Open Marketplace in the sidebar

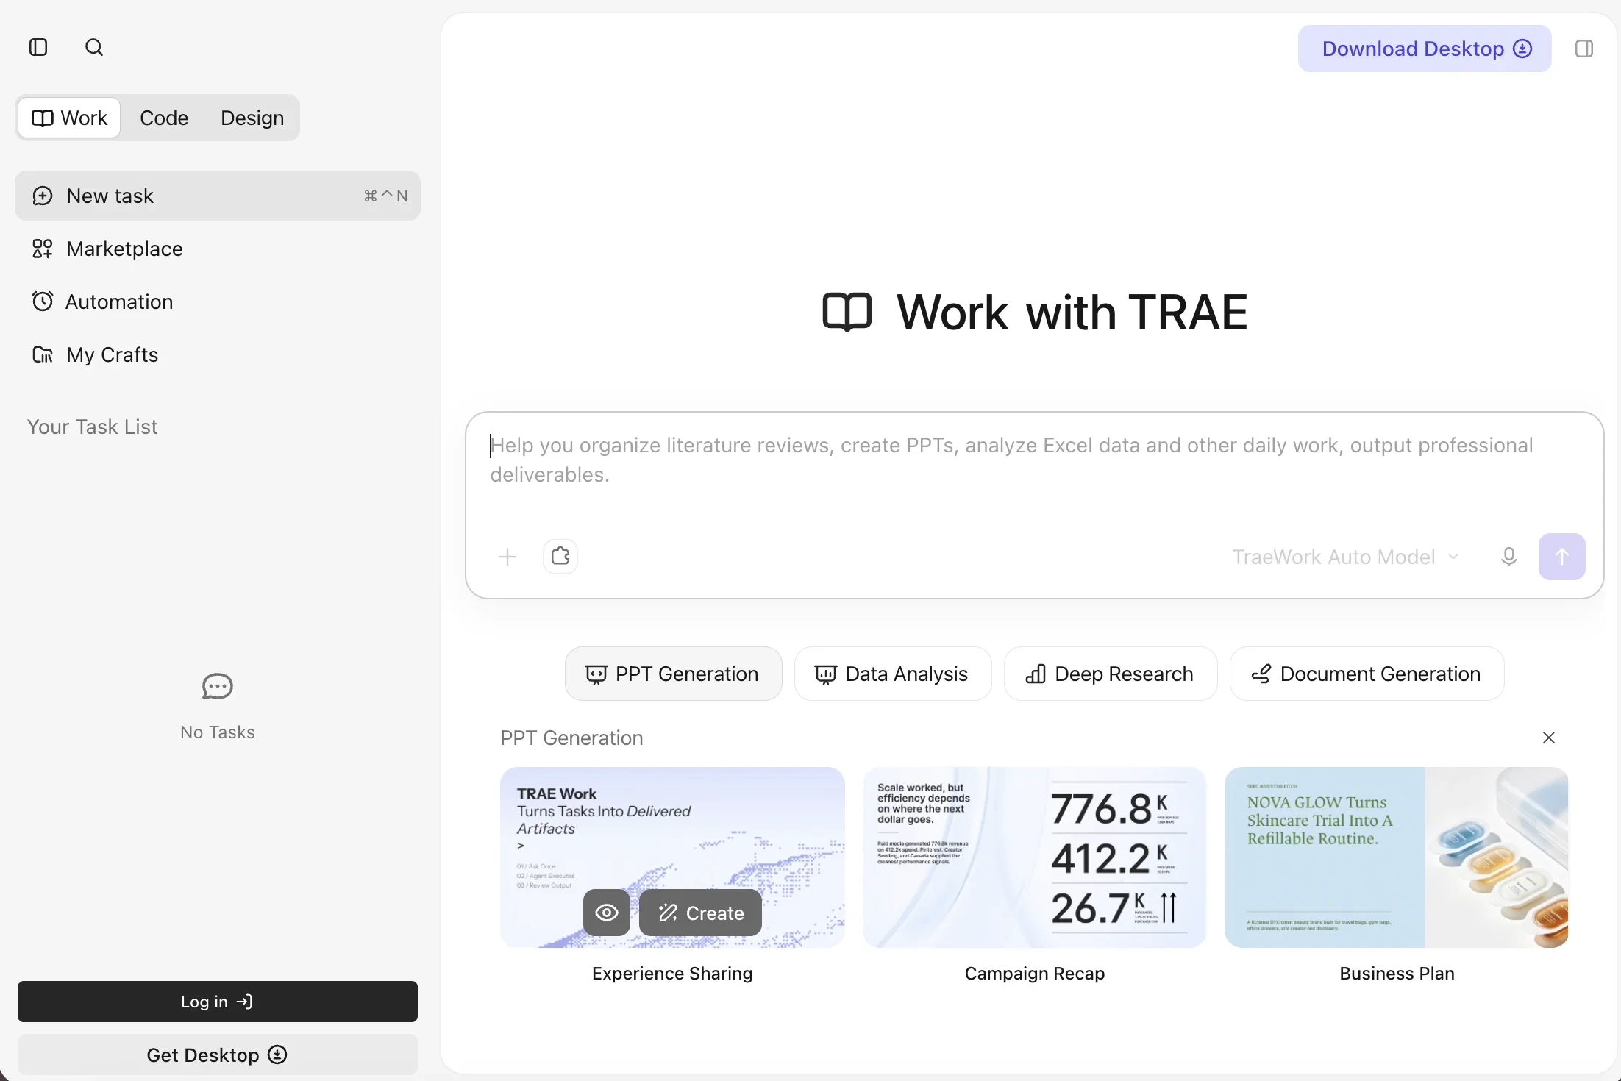point(218,249)
